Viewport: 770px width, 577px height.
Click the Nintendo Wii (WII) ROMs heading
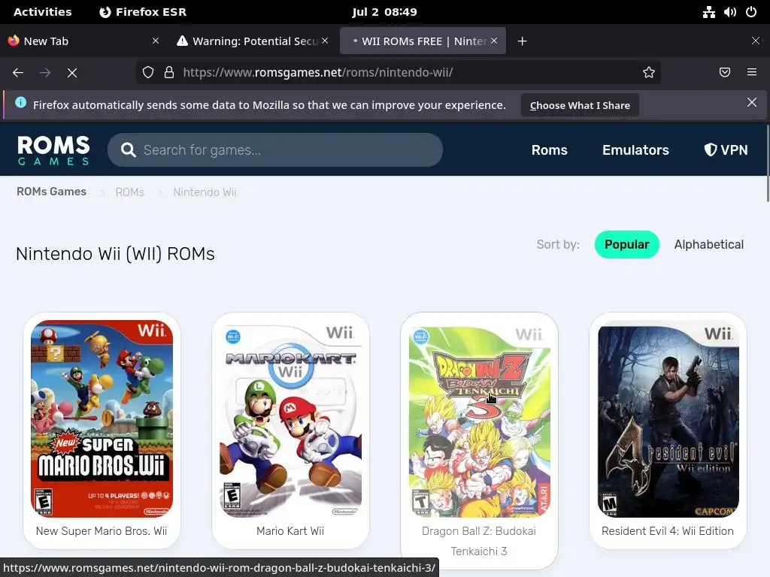[x=115, y=254]
